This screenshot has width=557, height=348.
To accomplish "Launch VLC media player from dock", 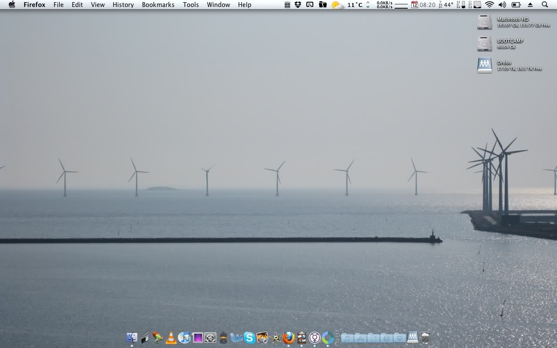I will tap(171, 338).
